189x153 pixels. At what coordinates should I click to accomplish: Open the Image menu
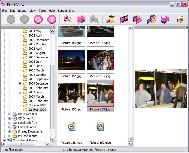tap(22, 11)
